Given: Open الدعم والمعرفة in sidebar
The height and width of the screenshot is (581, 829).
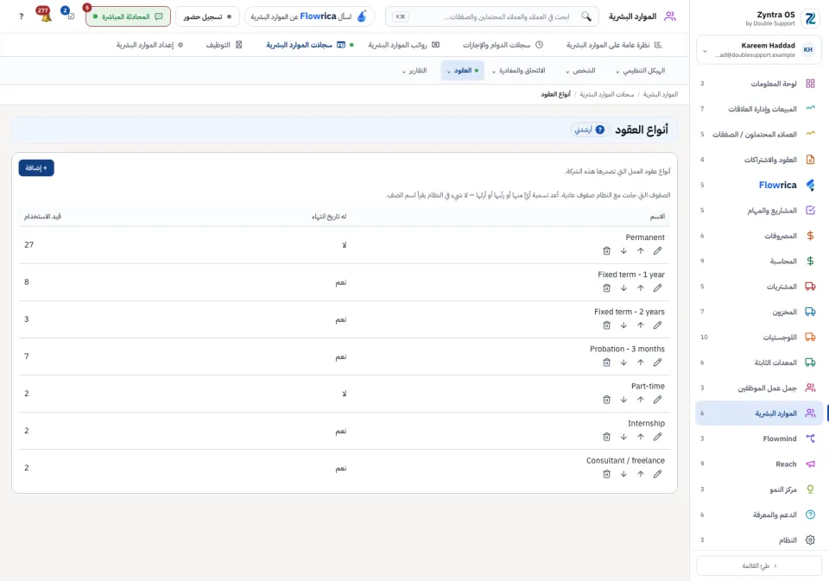Looking at the screenshot, I should (758, 515).
